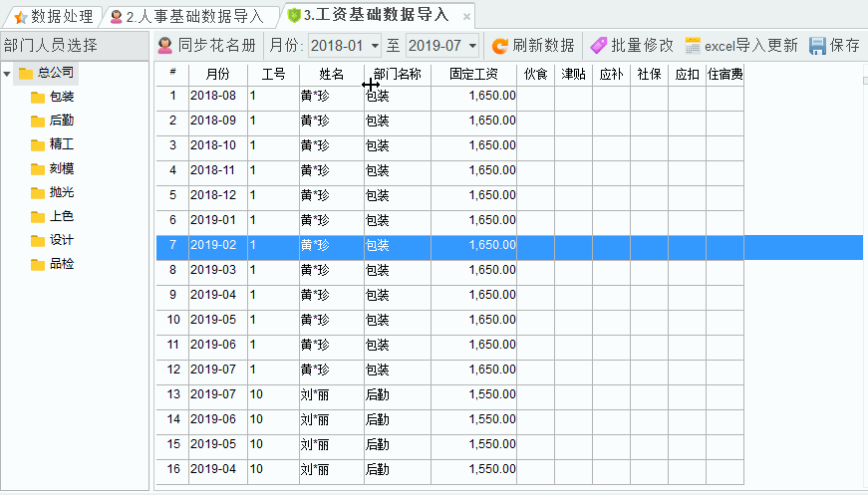868x495 pixels.
Task: Click the orange refresh data icon
Action: (x=500, y=46)
